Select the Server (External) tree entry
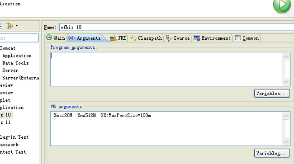294x164 pixels. pyautogui.click(x=21, y=78)
